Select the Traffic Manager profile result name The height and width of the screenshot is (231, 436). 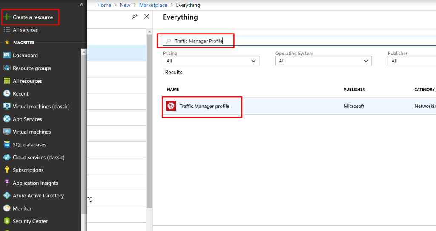click(x=204, y=106)
